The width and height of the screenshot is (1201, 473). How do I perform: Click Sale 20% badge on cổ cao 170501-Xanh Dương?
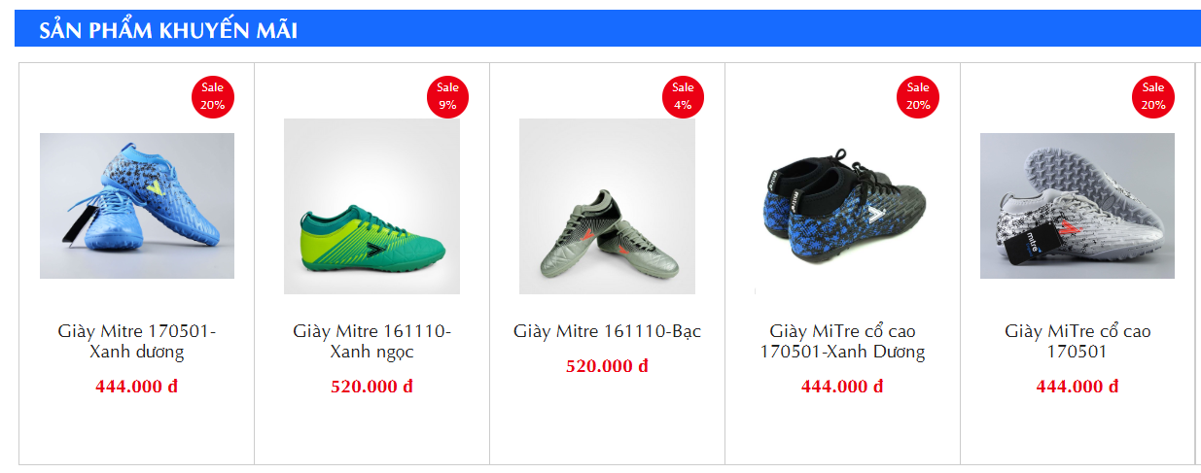tap(919, 96)
